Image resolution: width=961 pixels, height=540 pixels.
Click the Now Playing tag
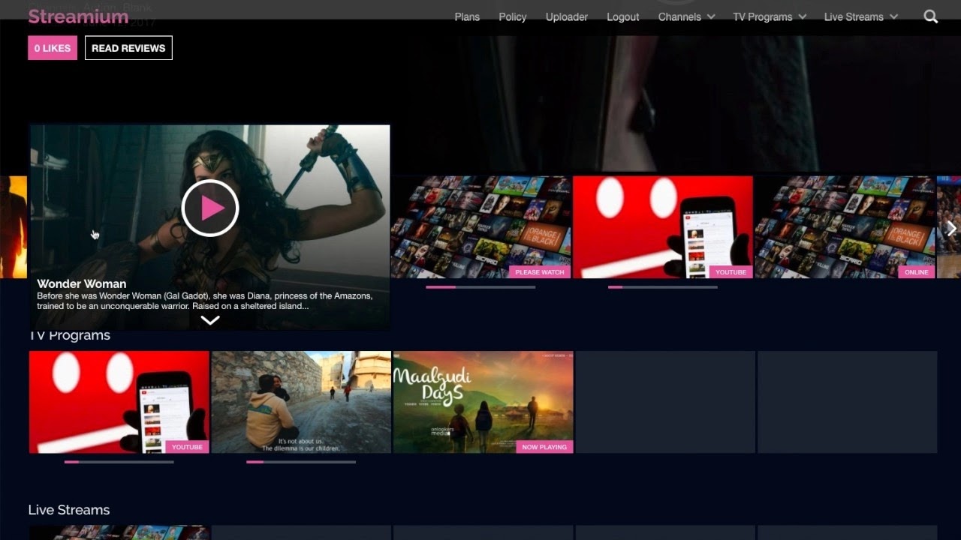(544, 447)
